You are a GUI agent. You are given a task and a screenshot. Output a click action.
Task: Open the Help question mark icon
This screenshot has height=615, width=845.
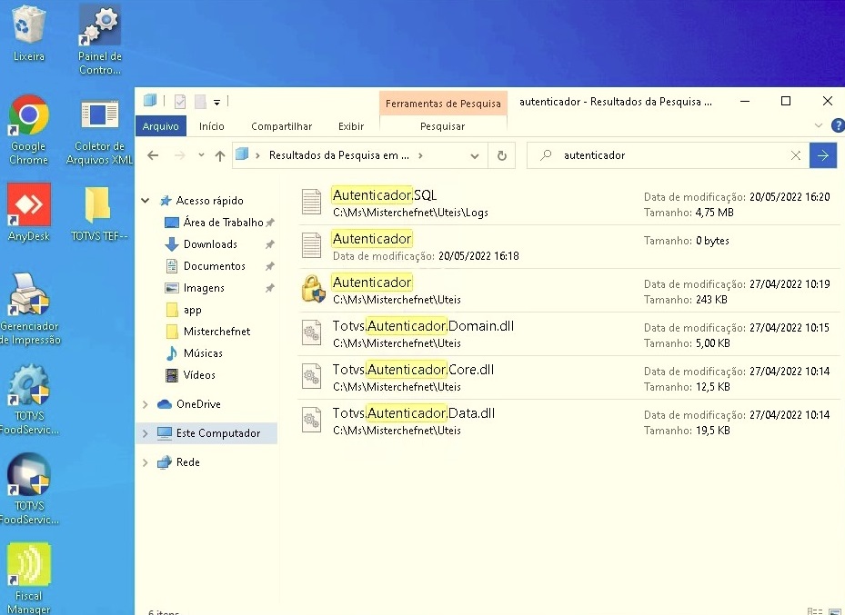coord(838,125)
